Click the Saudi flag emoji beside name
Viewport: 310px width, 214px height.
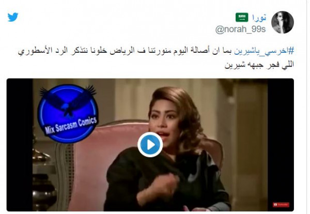point(242,18)
